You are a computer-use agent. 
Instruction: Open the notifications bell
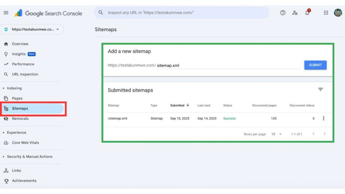click(307, 12)
